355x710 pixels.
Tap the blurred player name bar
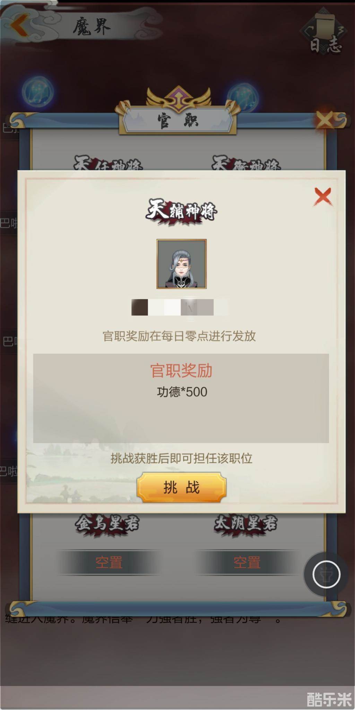180,308
